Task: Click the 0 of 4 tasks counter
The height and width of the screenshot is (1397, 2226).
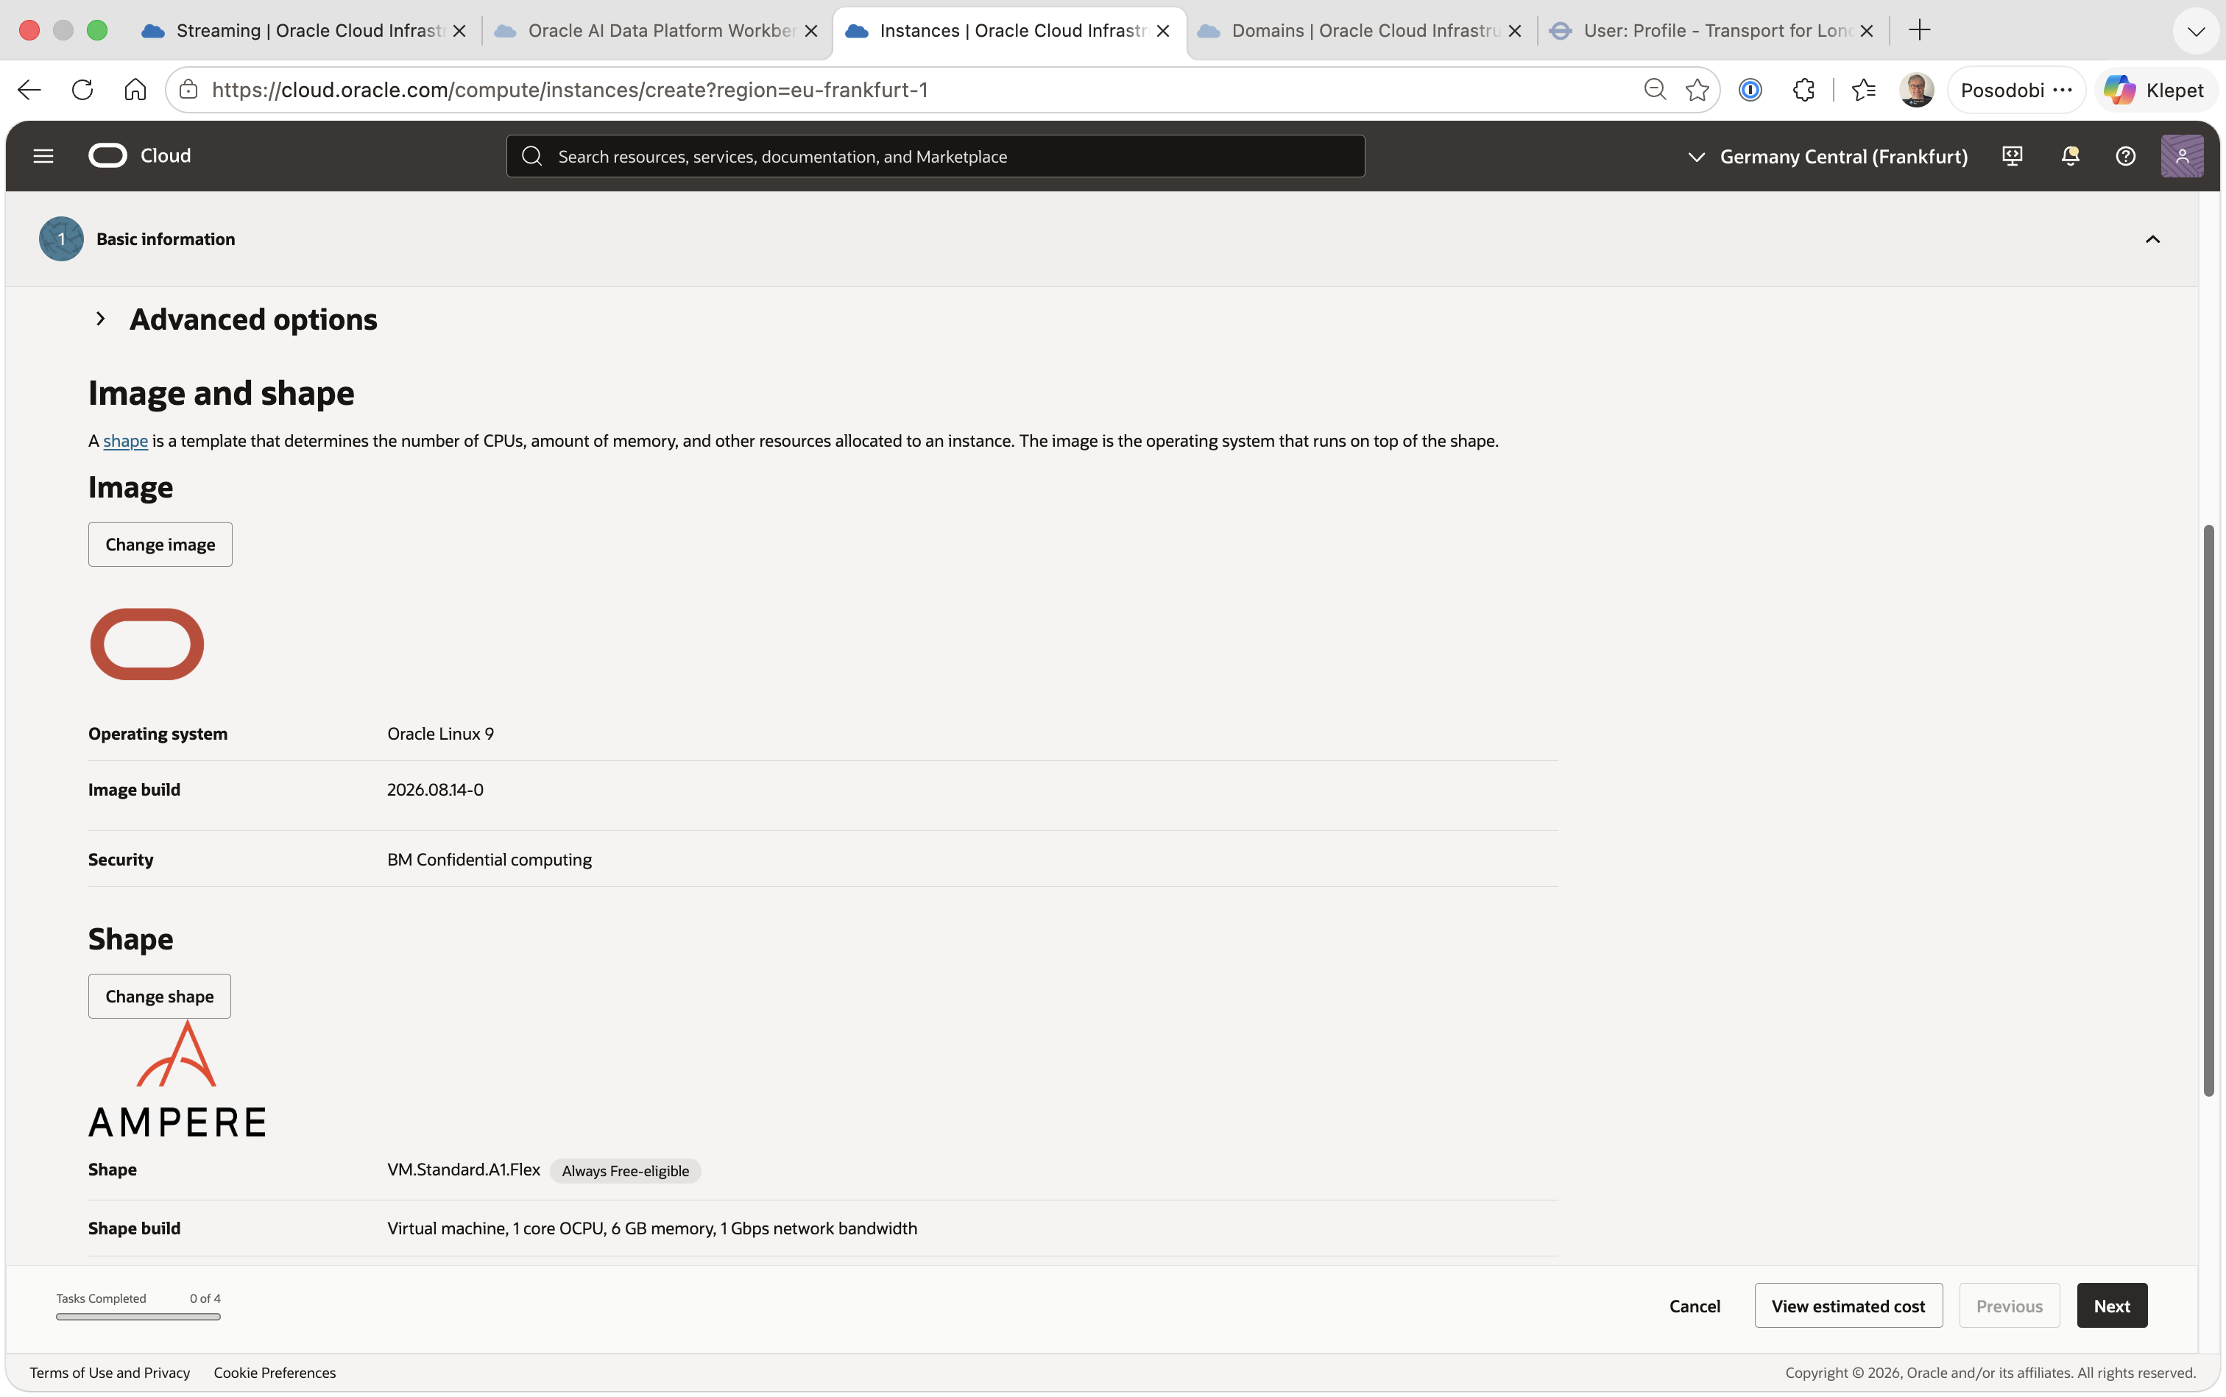Action: pyautogui.click(x=205, y=1298)
